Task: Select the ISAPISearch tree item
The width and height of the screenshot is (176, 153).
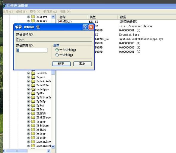Action: coord(44,118)
